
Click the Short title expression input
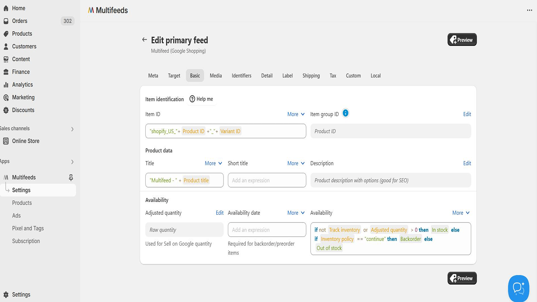[267, 180]
